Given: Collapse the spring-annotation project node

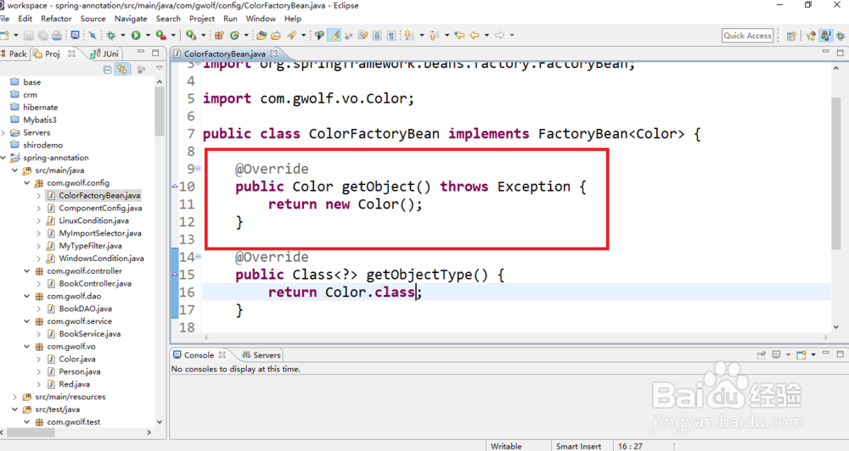Looking at the screenshot, I should (x=4, y=158).
